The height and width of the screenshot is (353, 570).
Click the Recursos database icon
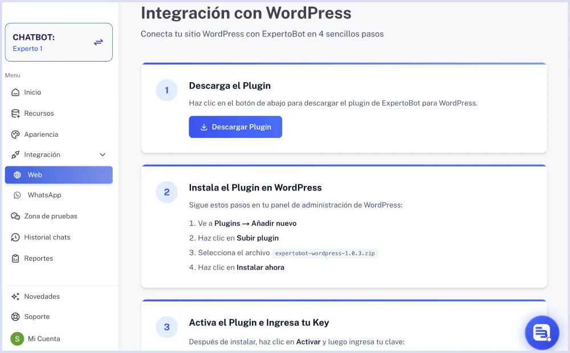pyautogui.click(x=15, y=113)
